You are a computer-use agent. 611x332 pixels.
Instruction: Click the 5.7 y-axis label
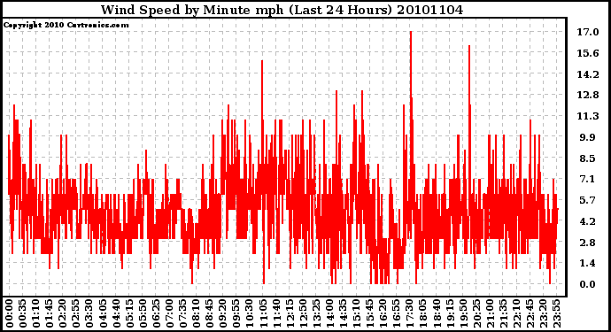pyautogui.click(x=588, y=200)
